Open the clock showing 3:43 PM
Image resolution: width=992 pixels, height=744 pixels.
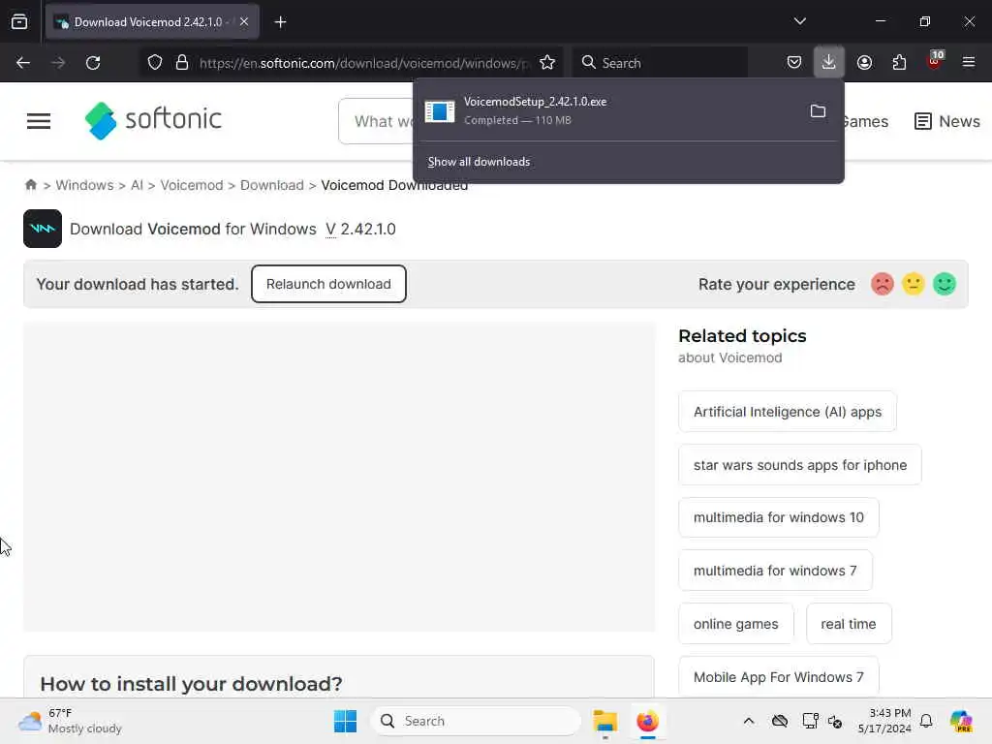(x=884, y=721)
